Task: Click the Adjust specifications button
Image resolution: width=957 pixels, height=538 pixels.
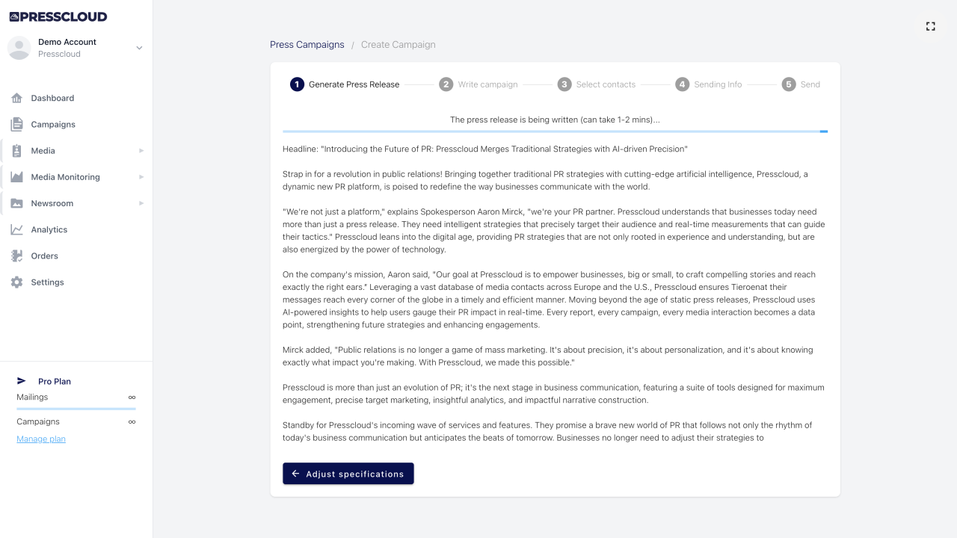Action: coord(348,473)
